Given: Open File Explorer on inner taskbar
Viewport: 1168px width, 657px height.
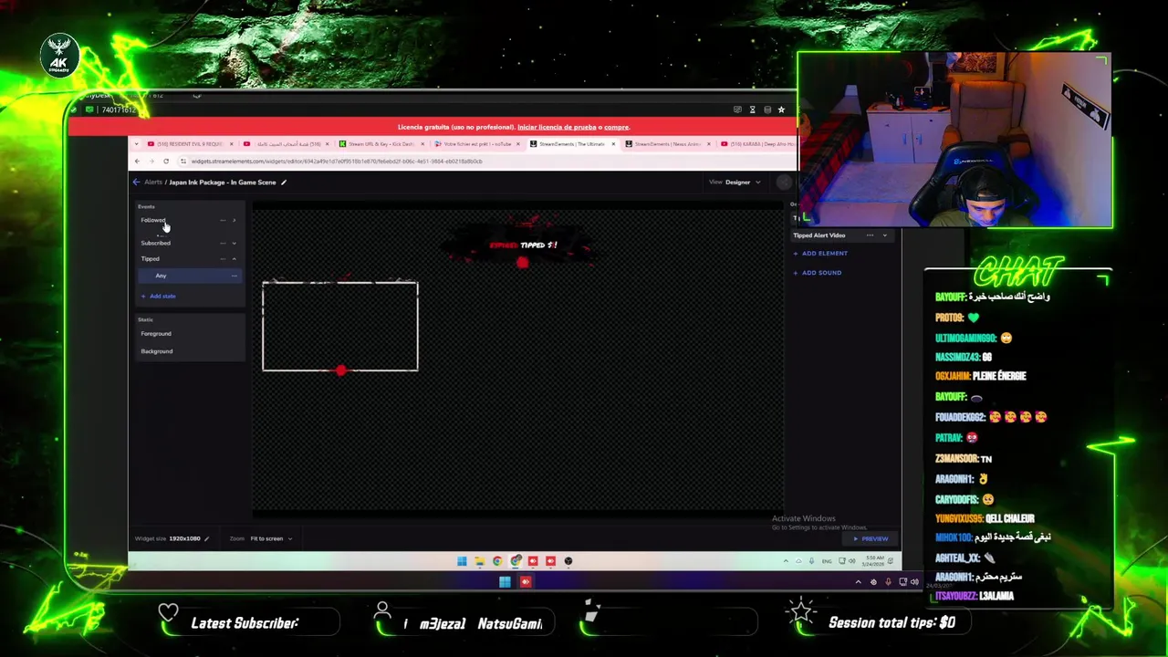Looking at the screenshot, I should pos(479,561).
